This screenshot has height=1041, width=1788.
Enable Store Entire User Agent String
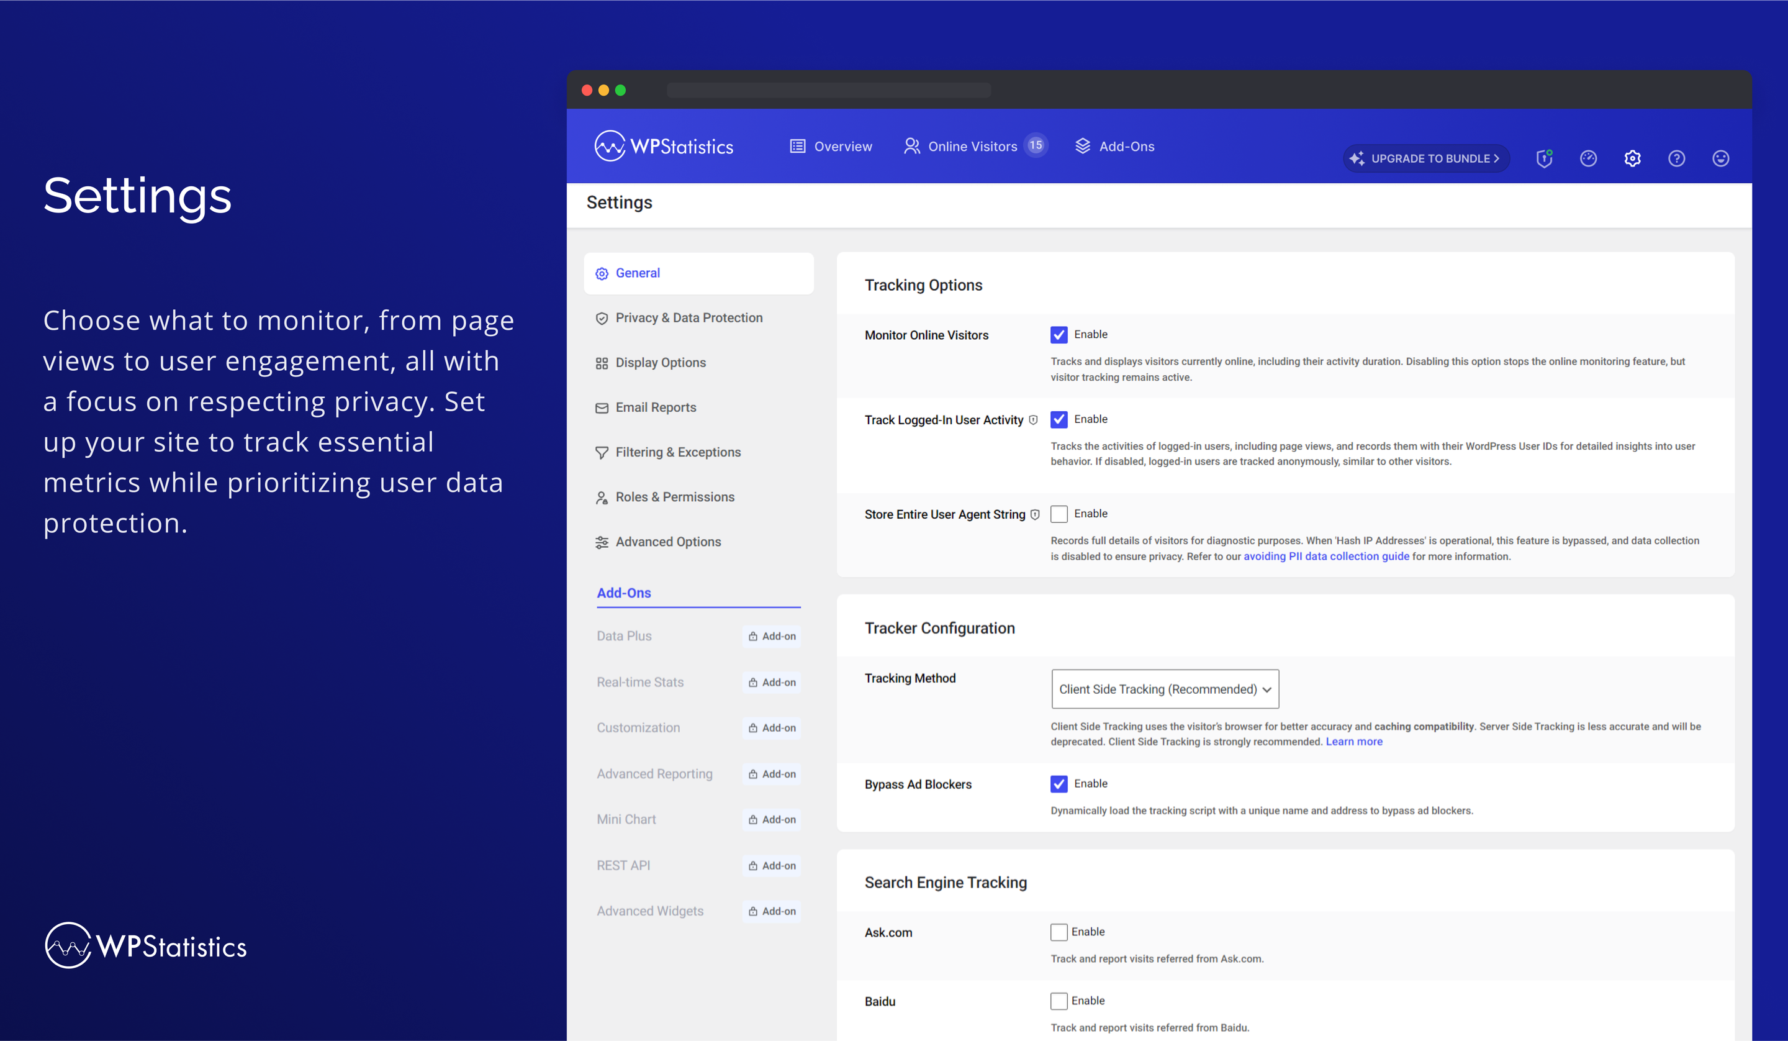point(1059,514)
